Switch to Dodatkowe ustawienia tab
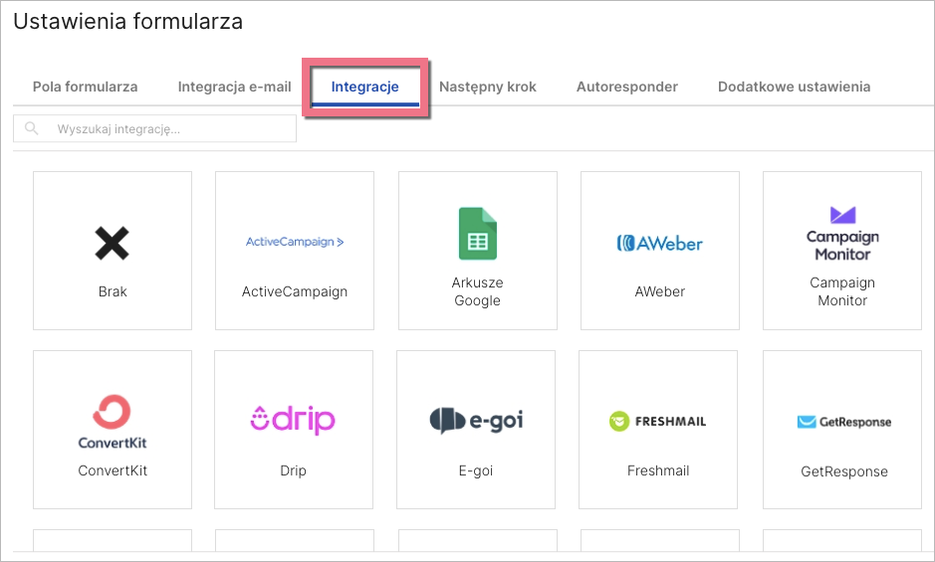The width and height of the screenshot is (935, 562). click(794, 87)
